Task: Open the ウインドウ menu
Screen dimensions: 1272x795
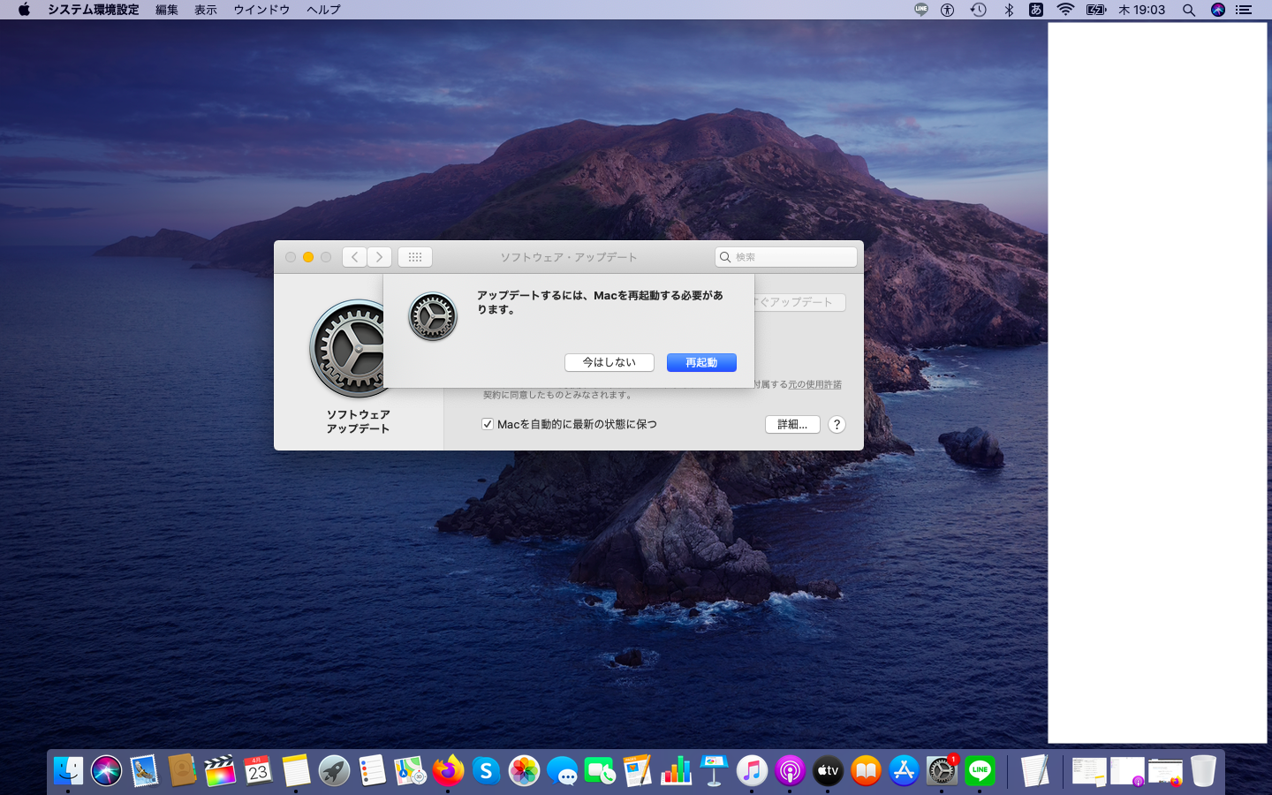Action: (x=261, y=10)
